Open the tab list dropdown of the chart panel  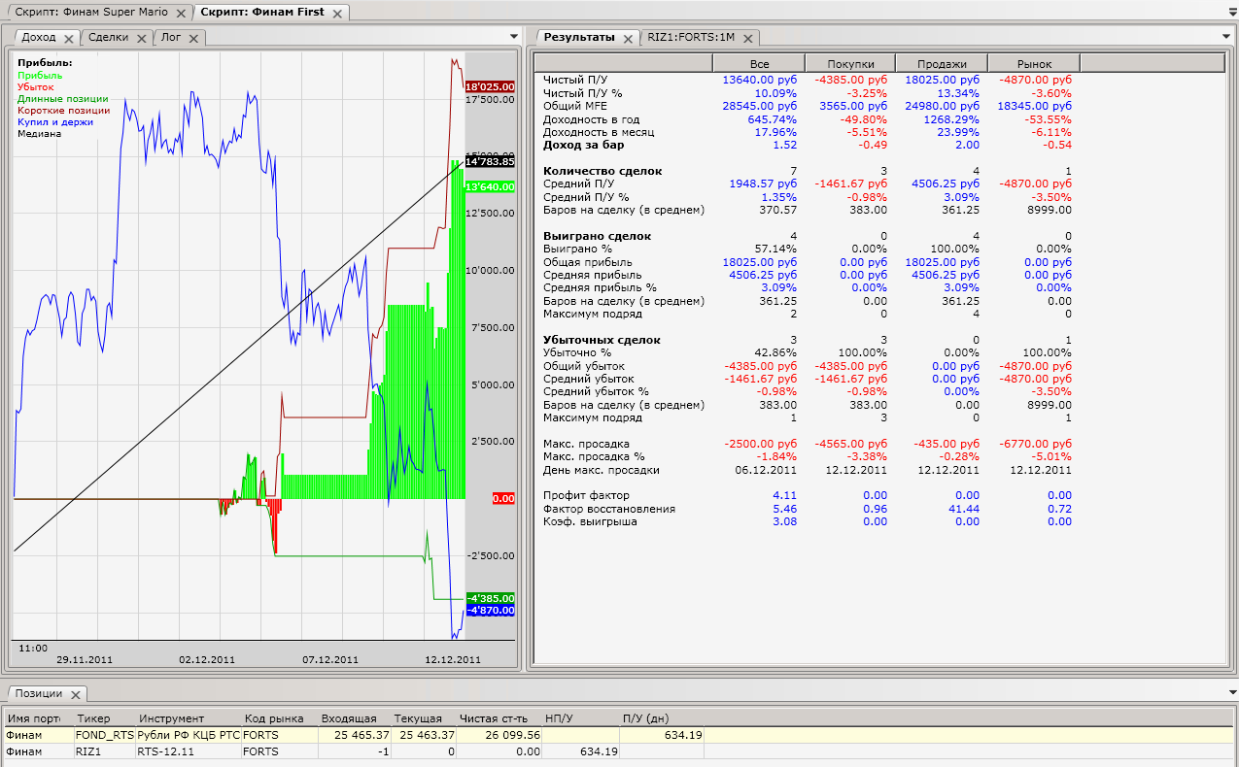513,37
